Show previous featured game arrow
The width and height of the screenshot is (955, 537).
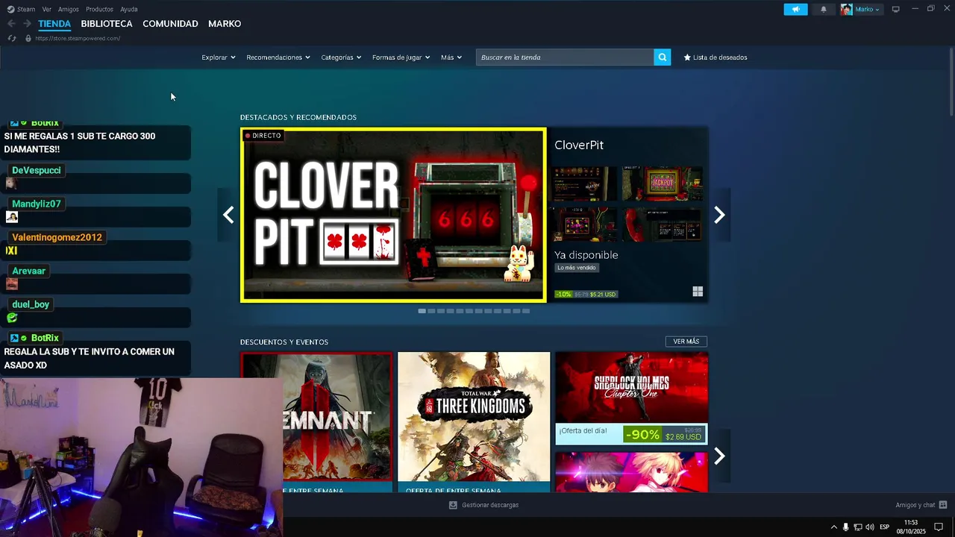coord(228,215)
